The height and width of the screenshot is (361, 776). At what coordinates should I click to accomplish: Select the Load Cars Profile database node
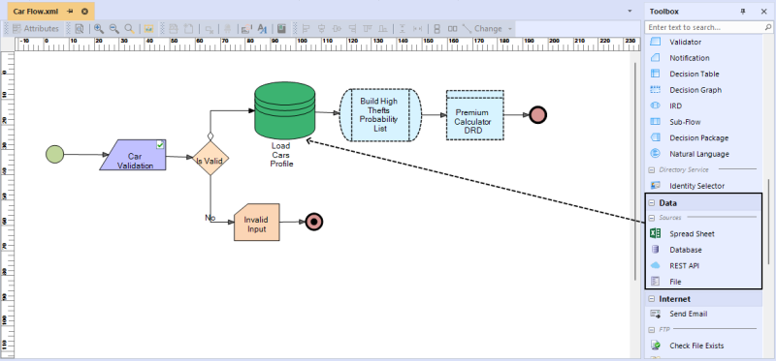click(x=284, y=110)
